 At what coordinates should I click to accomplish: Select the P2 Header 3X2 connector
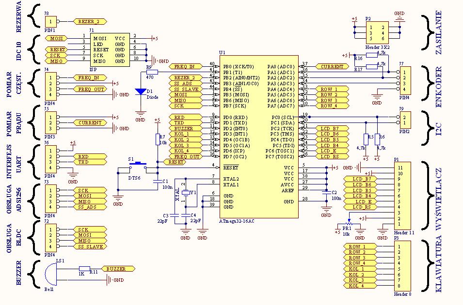(x=377, y=33)
